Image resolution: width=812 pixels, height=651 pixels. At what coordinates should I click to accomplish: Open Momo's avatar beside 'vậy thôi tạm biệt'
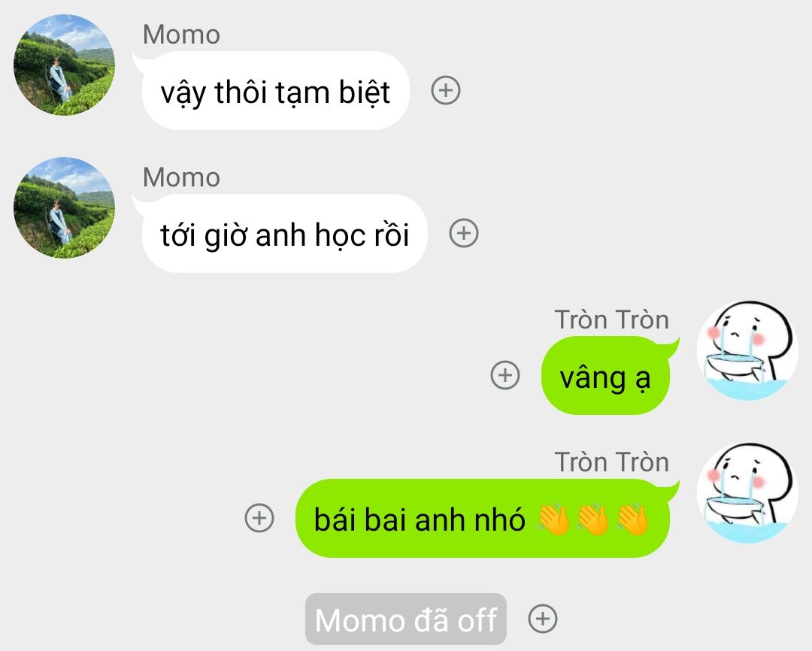coord(64,65)
